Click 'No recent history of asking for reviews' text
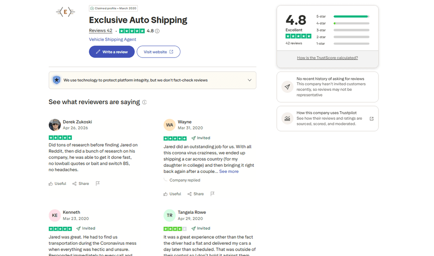The width and height of the screenshot is (434, 256). (330, 79)
